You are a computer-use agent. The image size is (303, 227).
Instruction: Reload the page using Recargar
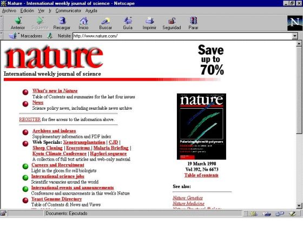62,23
